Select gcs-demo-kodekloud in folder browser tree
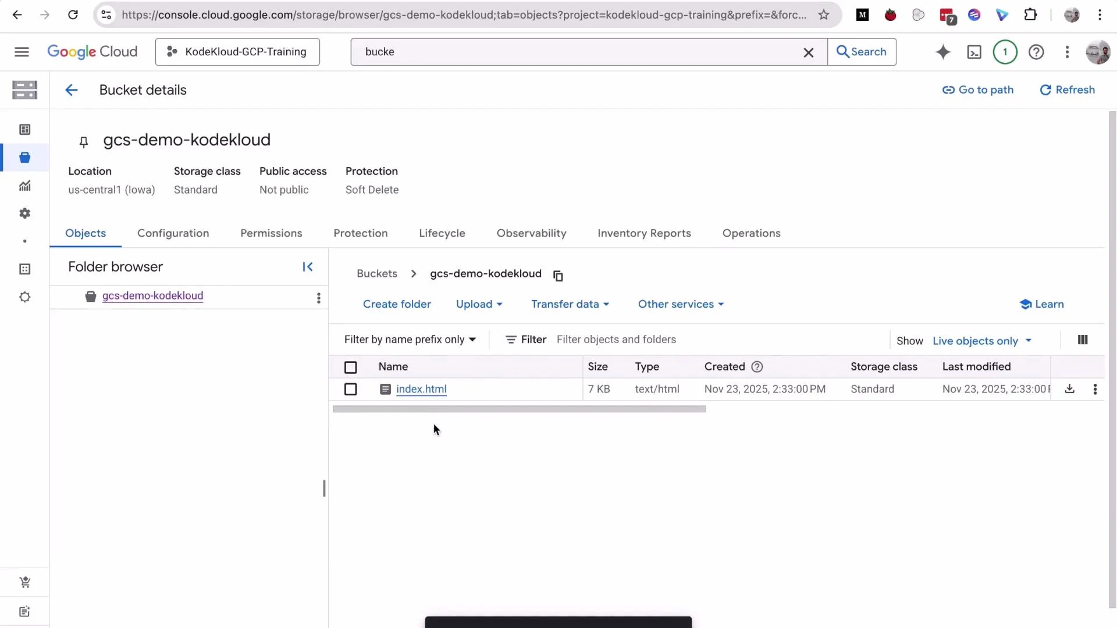 152,296
